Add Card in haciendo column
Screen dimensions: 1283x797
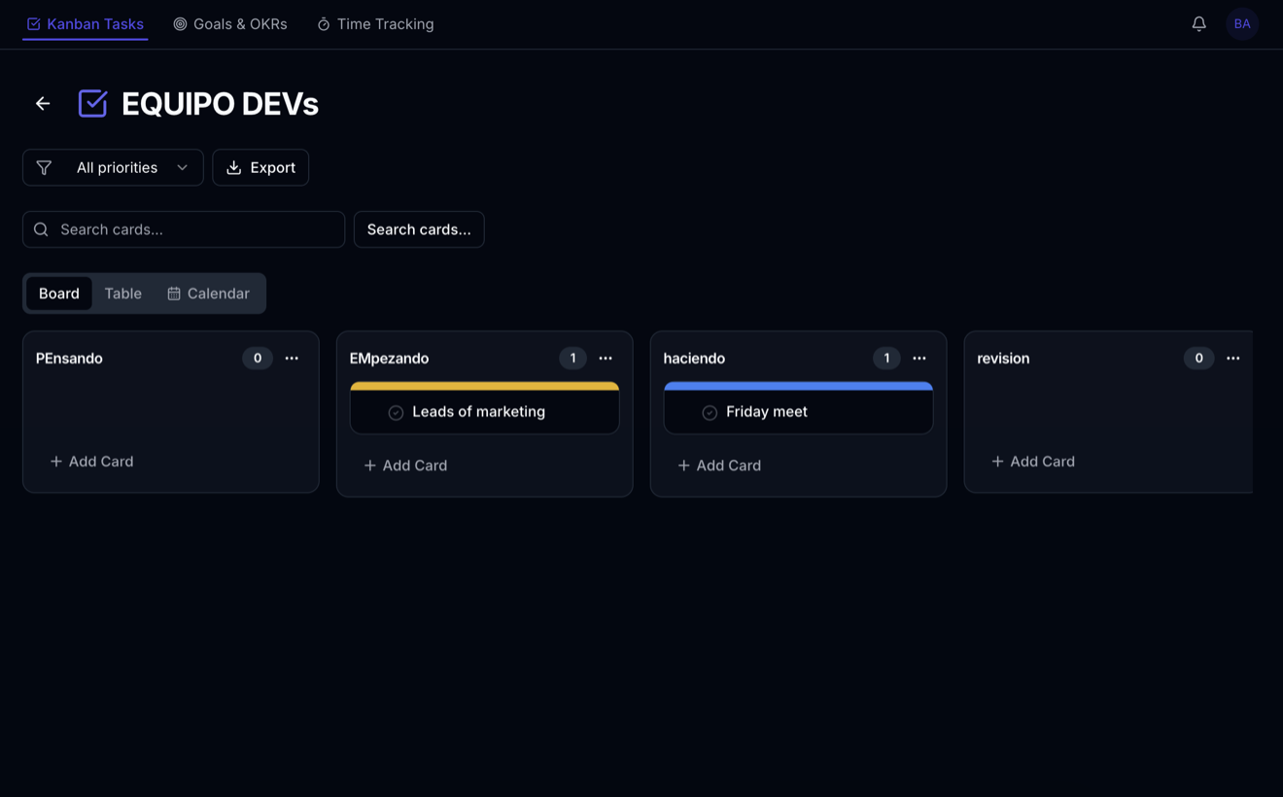[719, 466]
